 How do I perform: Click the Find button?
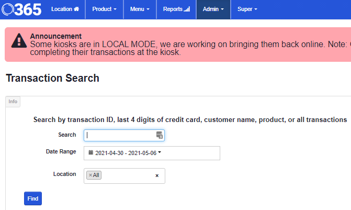pos(33,198)
